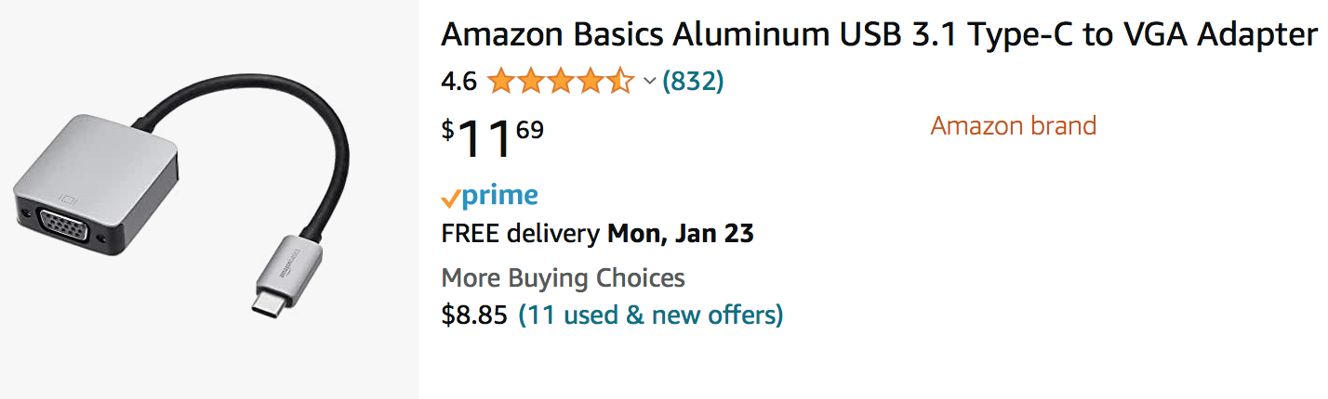Screen dimensions: 1328x399
Task: Click the orange Prime checkmark
Action: (x=451, y=199)
